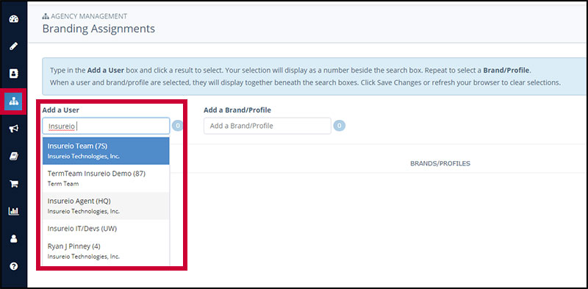
Task: Click the Add a Brand/Profile search field
Action: click(268, 126)
